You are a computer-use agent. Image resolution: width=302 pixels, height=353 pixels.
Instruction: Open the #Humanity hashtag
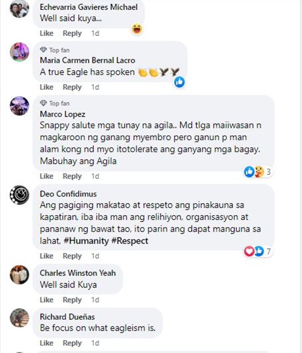pyautogui.click(x=86, y=241)
